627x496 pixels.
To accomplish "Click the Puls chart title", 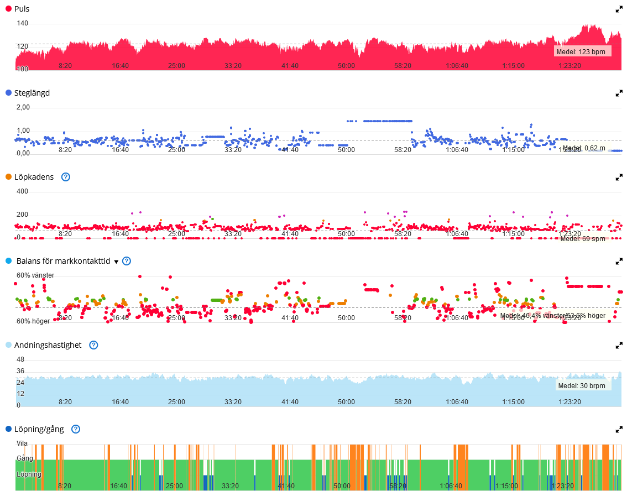I will 22,9.
